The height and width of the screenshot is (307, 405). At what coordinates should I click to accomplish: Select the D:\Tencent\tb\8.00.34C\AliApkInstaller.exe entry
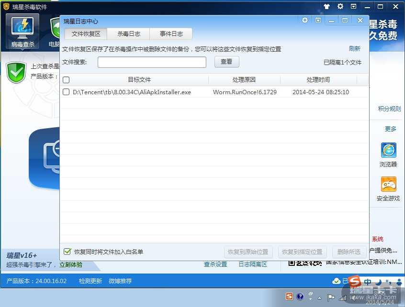click(132, 92)
